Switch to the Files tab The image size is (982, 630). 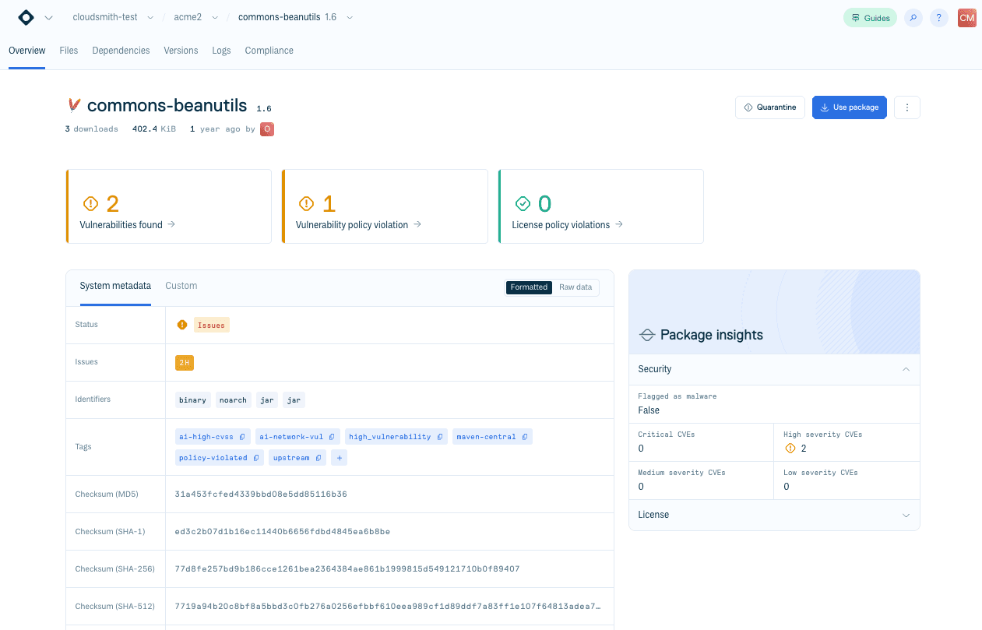point(69,51)
